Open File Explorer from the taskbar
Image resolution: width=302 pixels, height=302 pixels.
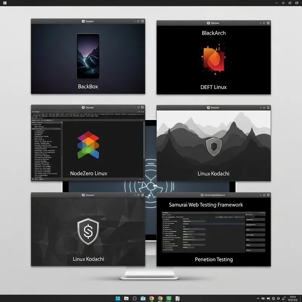click(x=126, y=298)
